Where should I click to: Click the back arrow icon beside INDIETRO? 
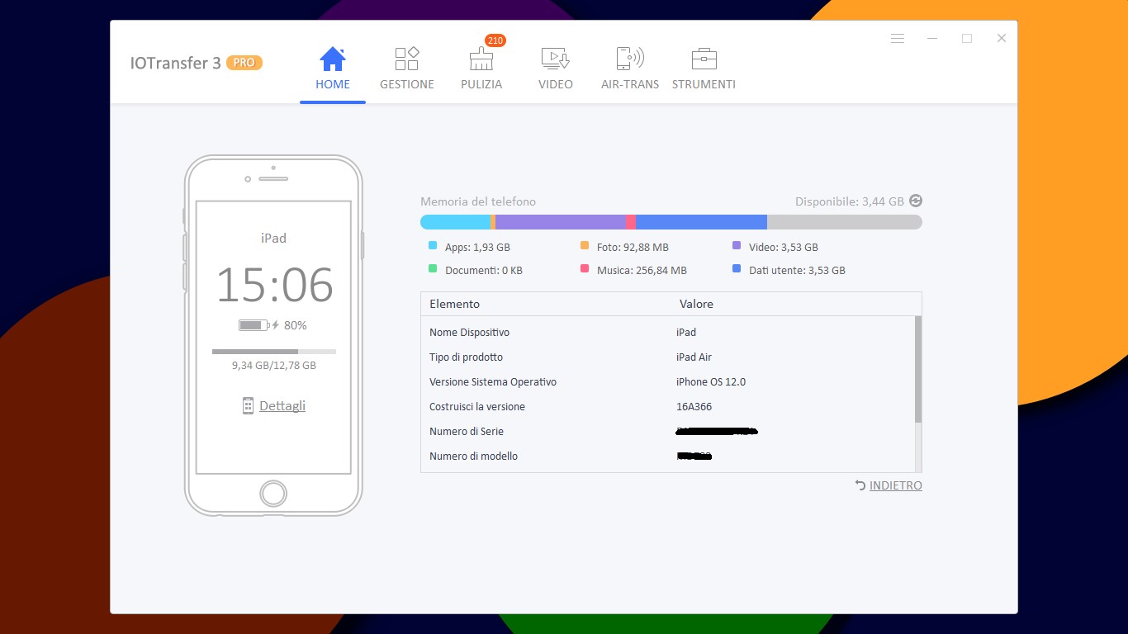coord(860,485)
